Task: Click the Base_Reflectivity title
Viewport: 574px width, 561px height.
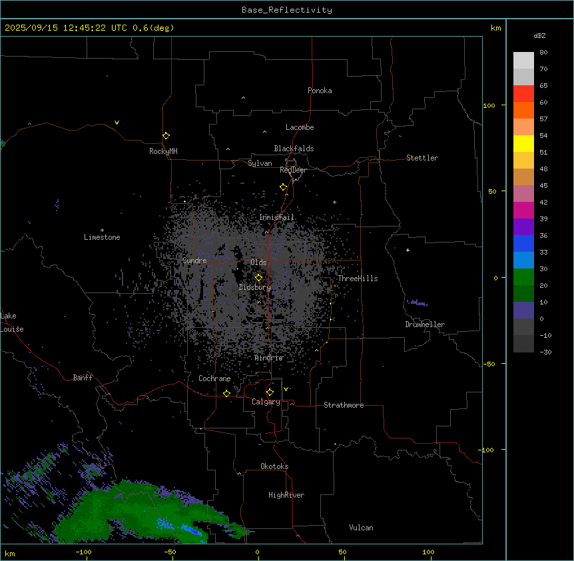Action: pos(287,10)
